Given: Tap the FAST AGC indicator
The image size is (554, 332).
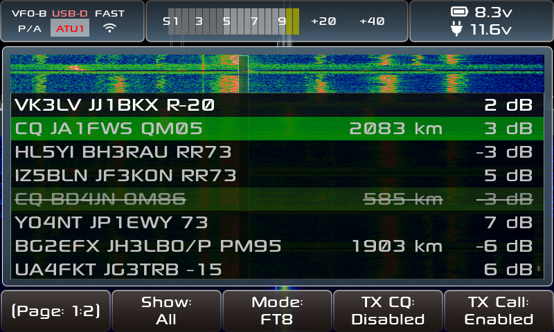Looking at the screenshot, I should (x=109, y=13).
